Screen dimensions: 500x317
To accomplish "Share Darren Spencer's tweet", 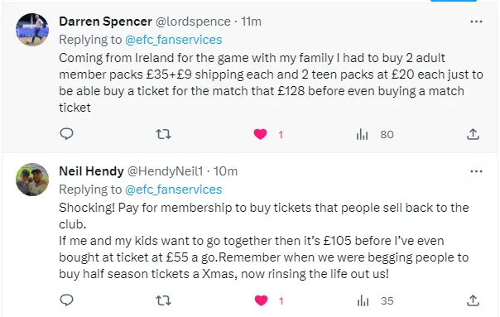I will 473,134.
